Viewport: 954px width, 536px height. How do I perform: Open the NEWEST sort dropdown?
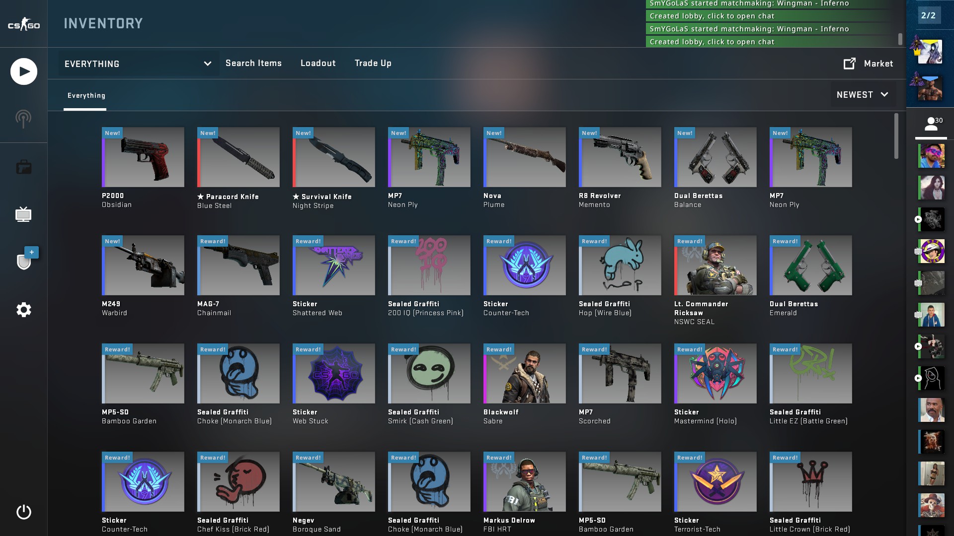[863, 94]
